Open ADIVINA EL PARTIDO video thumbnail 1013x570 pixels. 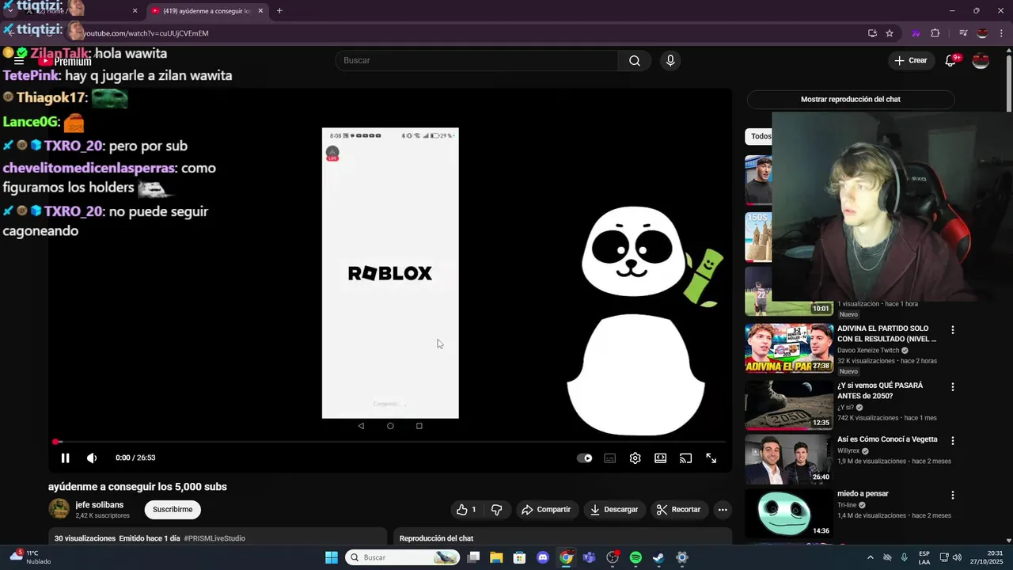tap(788, 348)
